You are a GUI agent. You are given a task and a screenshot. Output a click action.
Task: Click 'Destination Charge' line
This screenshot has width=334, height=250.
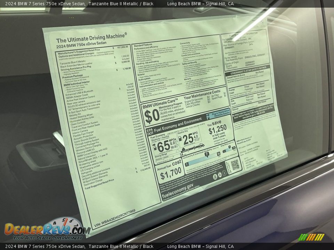click(93, 183)
